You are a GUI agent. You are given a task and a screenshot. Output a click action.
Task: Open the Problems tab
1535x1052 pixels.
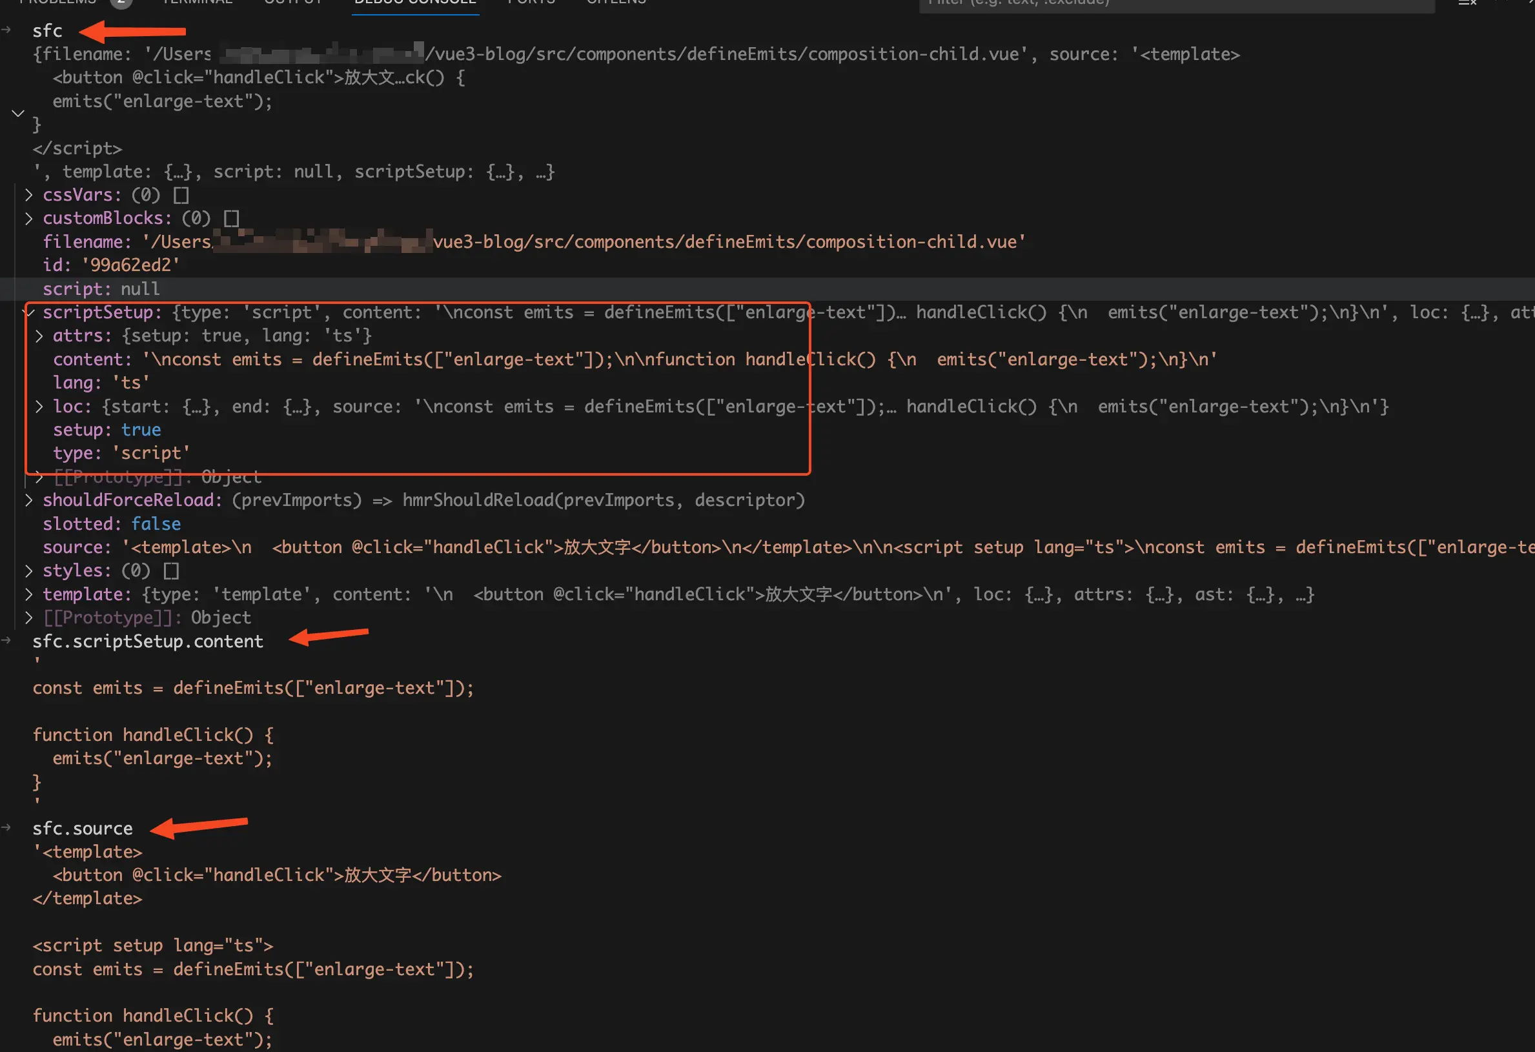(x=58, y=2)
